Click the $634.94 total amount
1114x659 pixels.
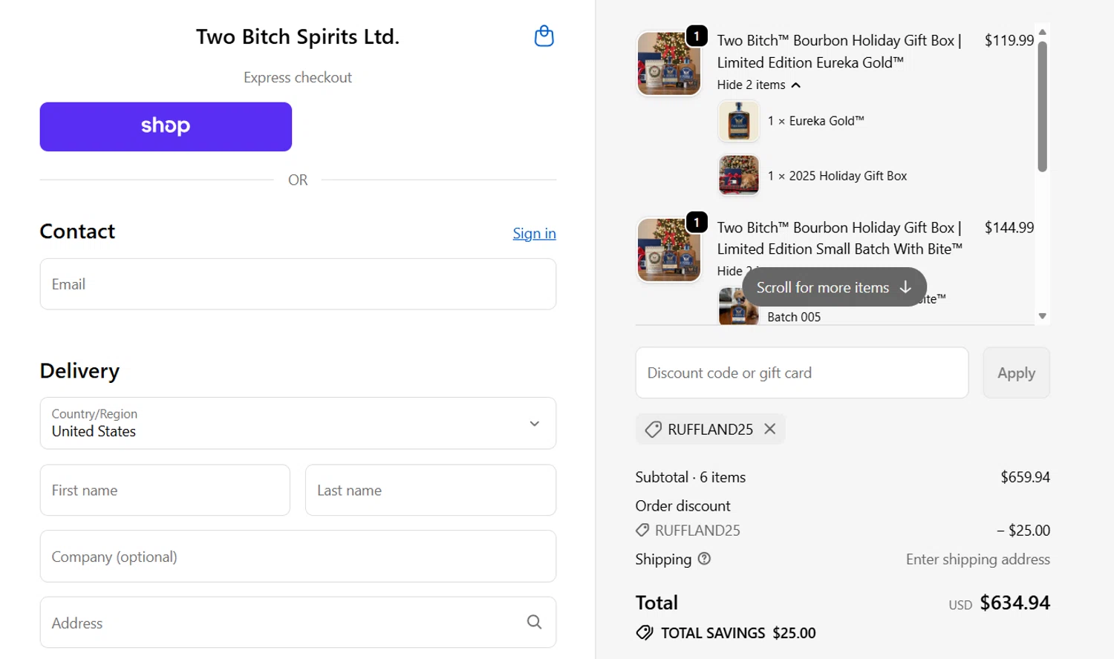(1014, 603)
